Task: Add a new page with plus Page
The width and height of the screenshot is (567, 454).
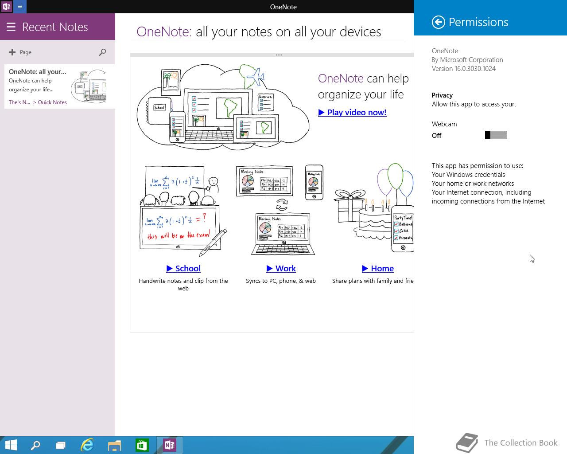Action: point(20,52)
